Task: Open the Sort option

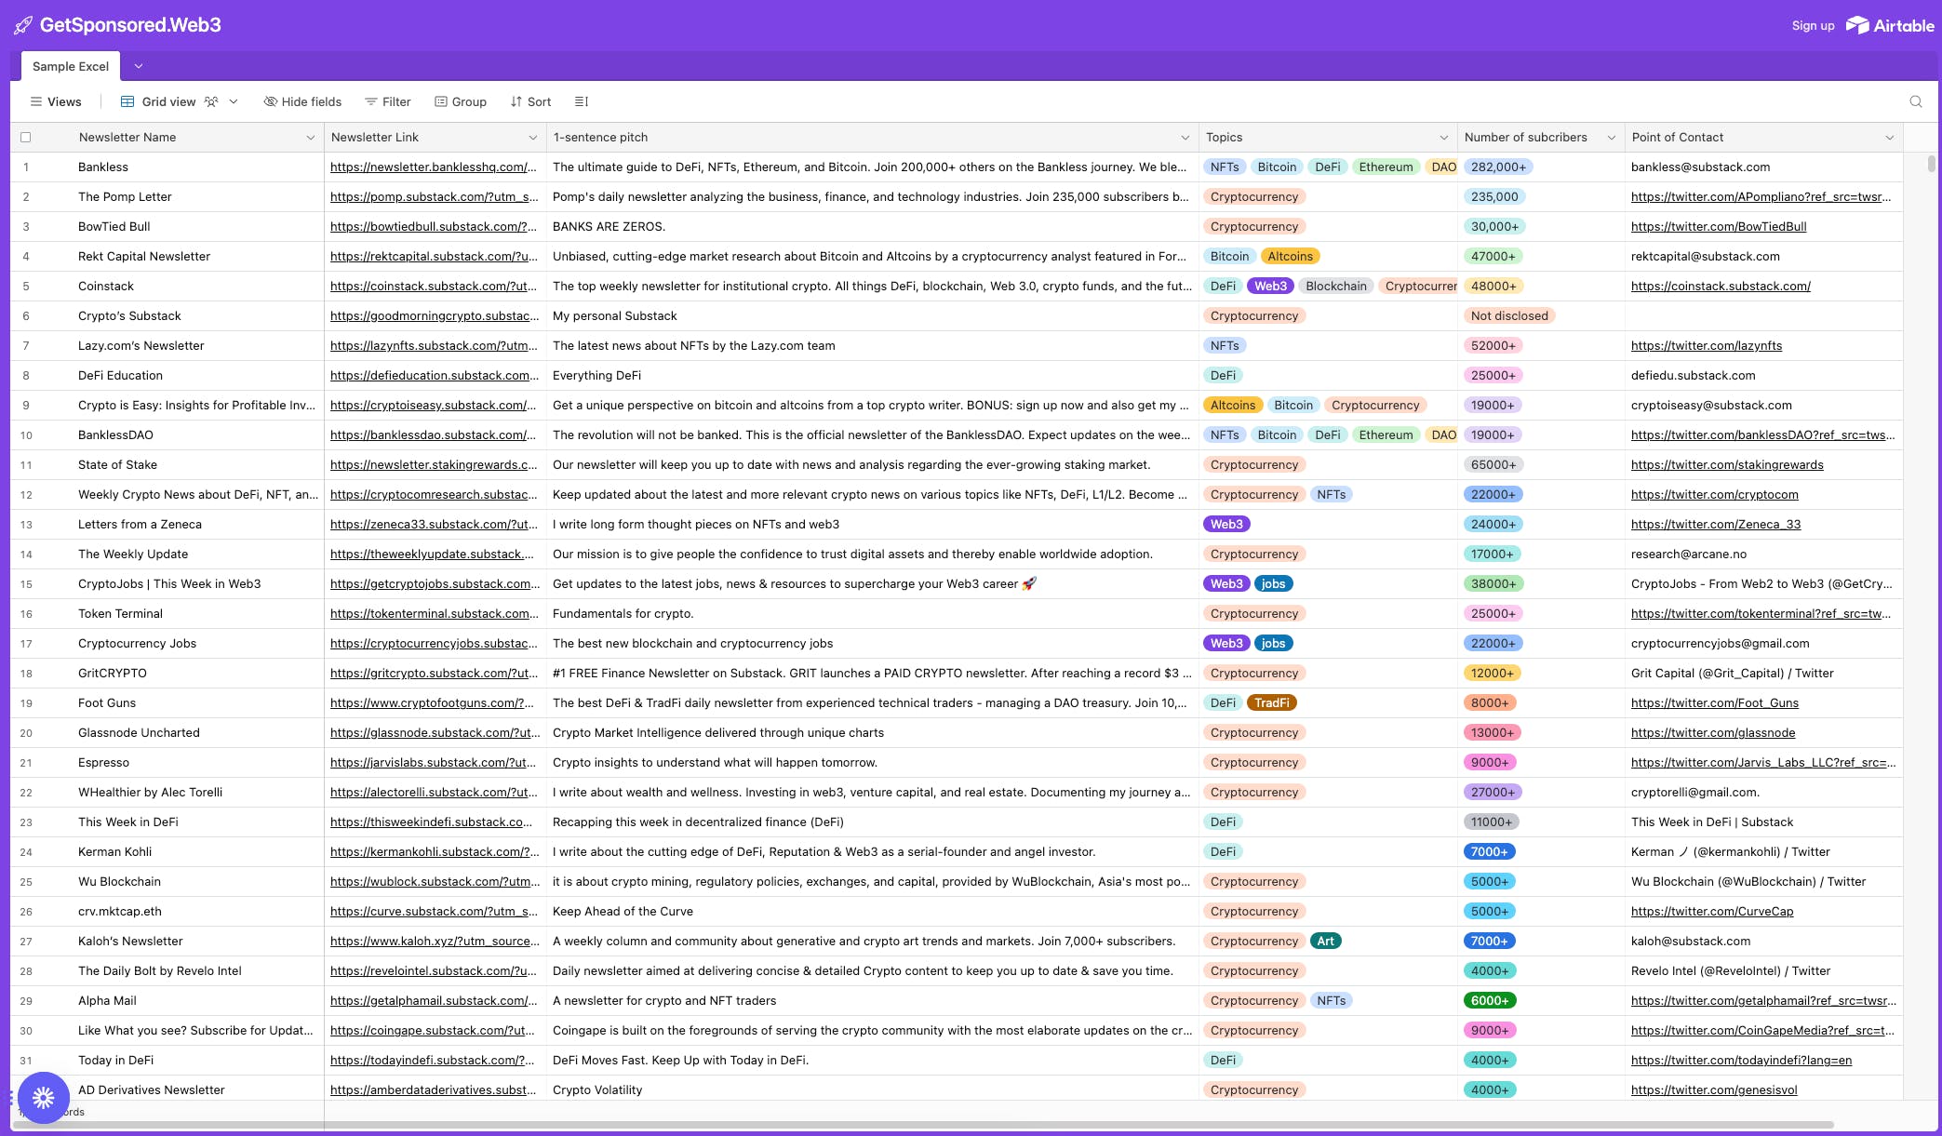Action: coord(530,101)
